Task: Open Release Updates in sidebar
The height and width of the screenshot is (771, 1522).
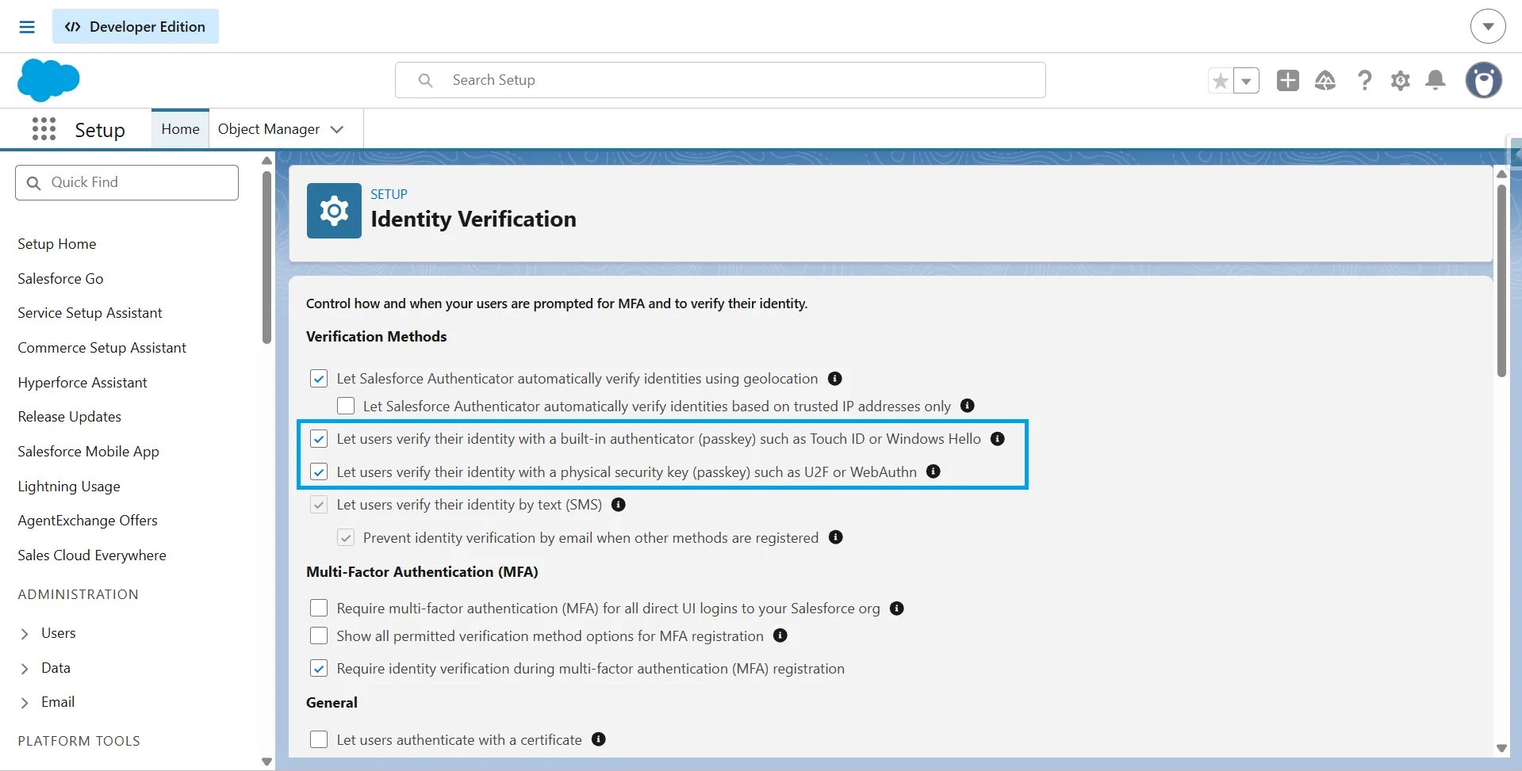Action: [x=70, y=417]
